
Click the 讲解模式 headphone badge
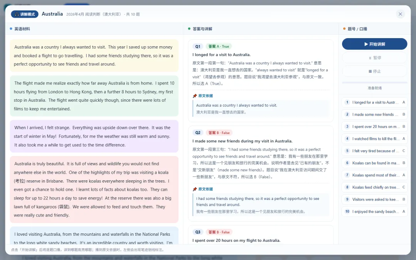click(25, 14)
